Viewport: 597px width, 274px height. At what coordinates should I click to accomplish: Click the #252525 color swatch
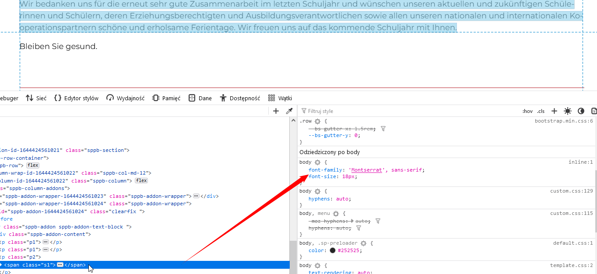[x=333, y=251]
